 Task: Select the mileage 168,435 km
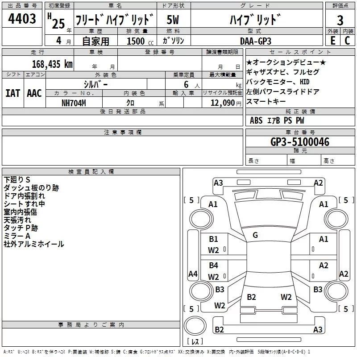pos(52,64)
